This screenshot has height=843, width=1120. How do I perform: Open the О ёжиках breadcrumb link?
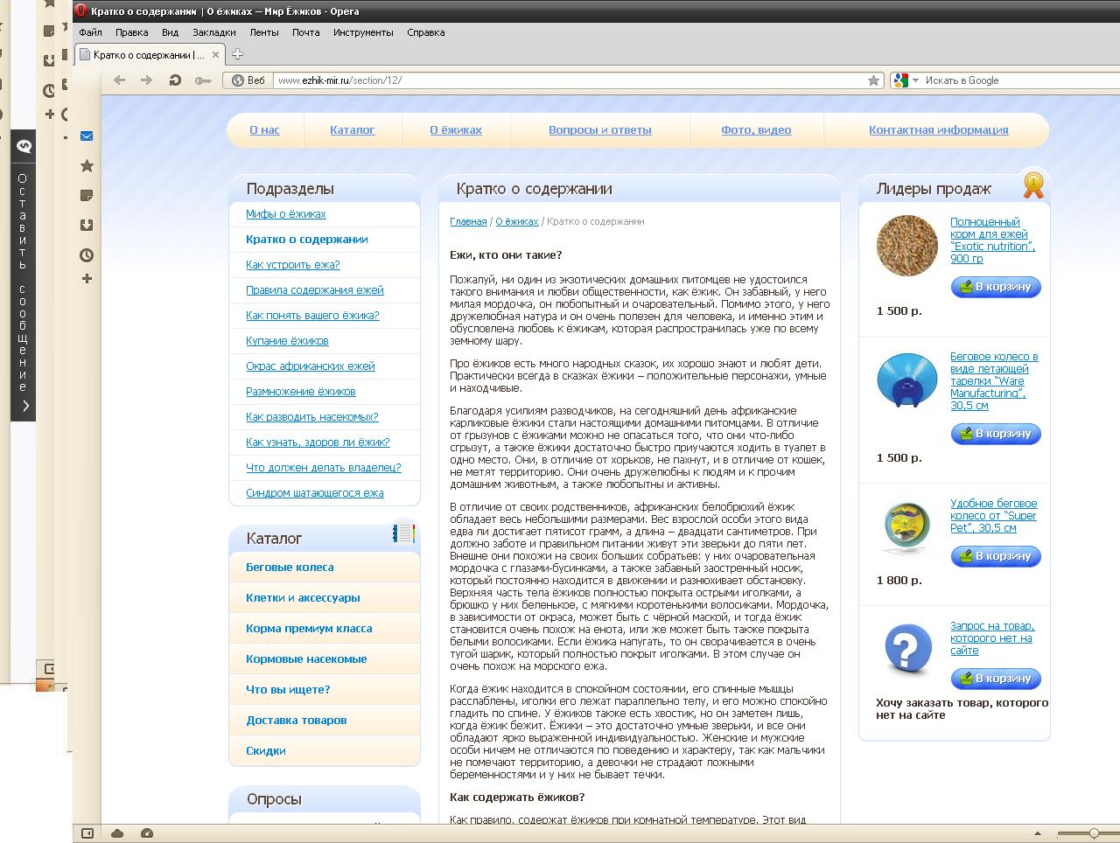(x=517, y=222)
